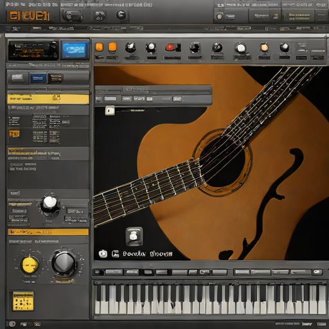Click the lower button right of the white knob

tap(76, 219)
